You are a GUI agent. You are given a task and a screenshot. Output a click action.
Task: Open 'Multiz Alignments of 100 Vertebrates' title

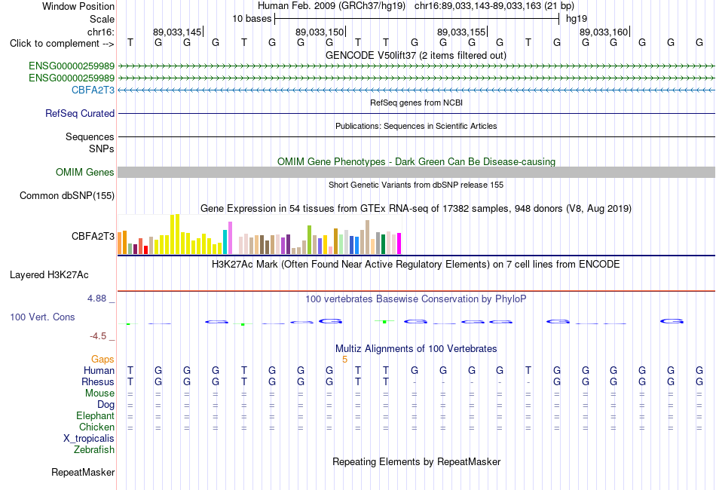(416, 349)
